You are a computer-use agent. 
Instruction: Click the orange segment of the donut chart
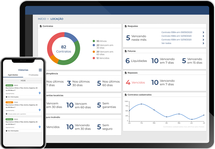tap(54, 59)
